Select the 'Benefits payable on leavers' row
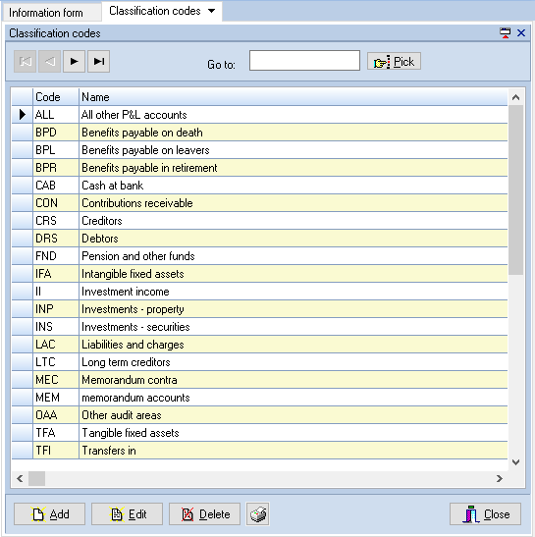The width and height of the screenshot is (535, 537). (x=259, y=150)
